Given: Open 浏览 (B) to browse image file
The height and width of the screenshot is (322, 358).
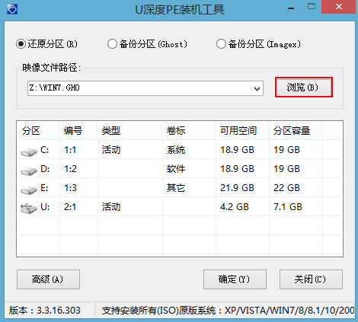Looking at the screenshot, I should click(x=304, y=88).
